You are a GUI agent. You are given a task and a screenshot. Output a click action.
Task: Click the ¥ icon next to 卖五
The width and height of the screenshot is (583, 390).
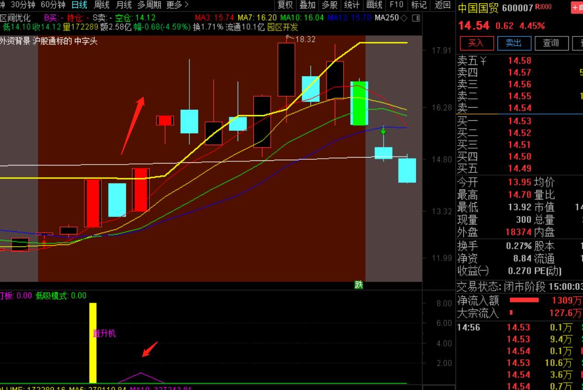[x=483, y=61]
